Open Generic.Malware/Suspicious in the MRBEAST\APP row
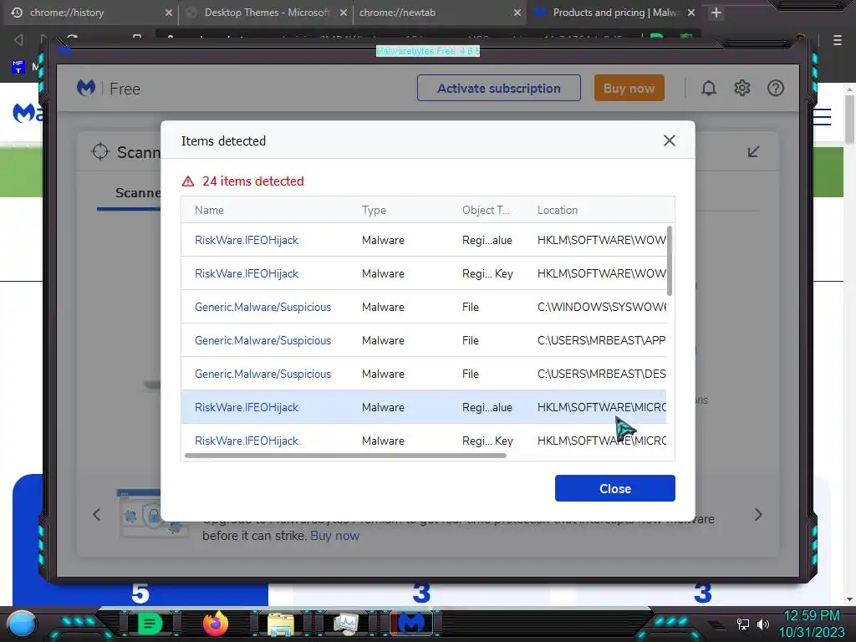Image resolution: width=856 pixels, height=642 pixels. [262, 340]
